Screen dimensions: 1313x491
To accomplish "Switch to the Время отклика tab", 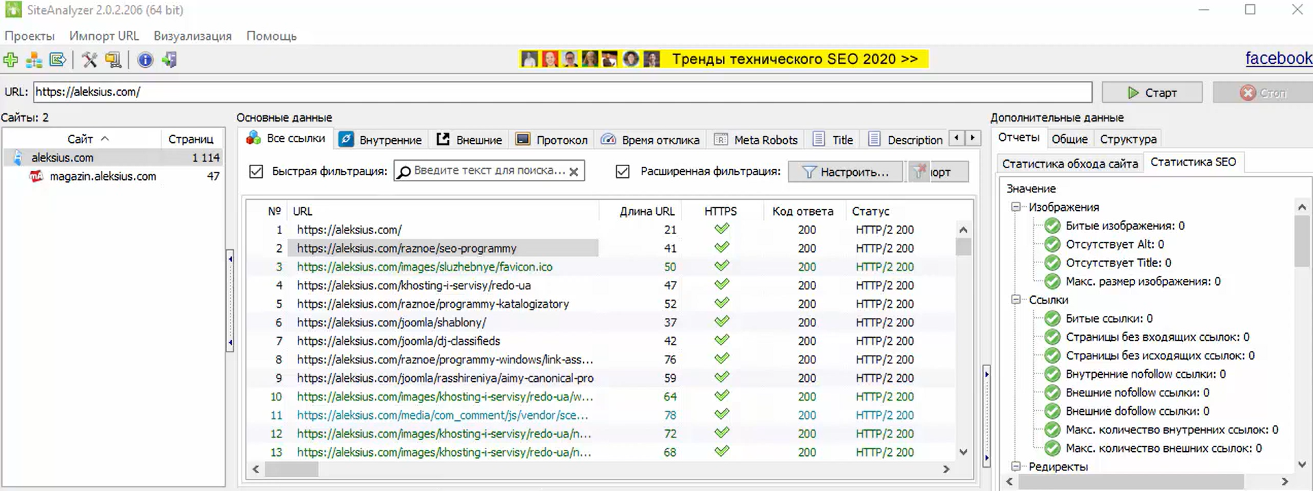I will (x=651, y=140).
